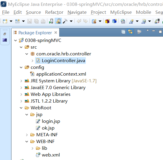Screen dimensions: 163x160
Task: Open the Mobile menu
Action: click(x=144, y=12)
